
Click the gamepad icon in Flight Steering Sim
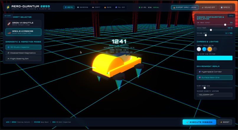click(9, 59)
